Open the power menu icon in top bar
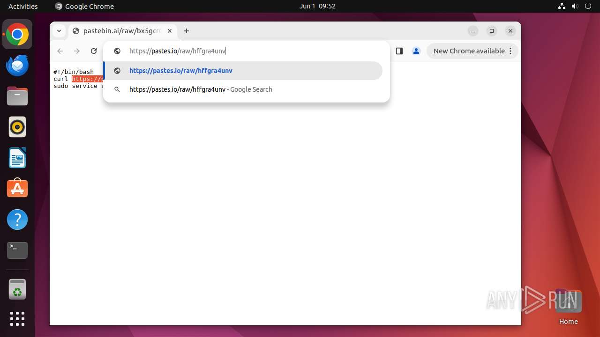The width and height of the screenshot is (600, 337). click(x=588, y=6)
